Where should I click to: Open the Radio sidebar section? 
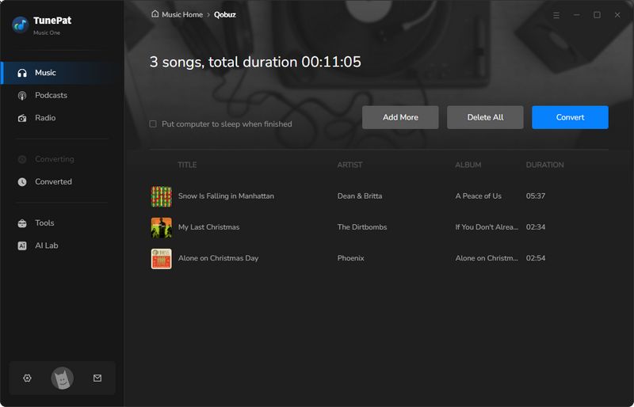(45, 118)
